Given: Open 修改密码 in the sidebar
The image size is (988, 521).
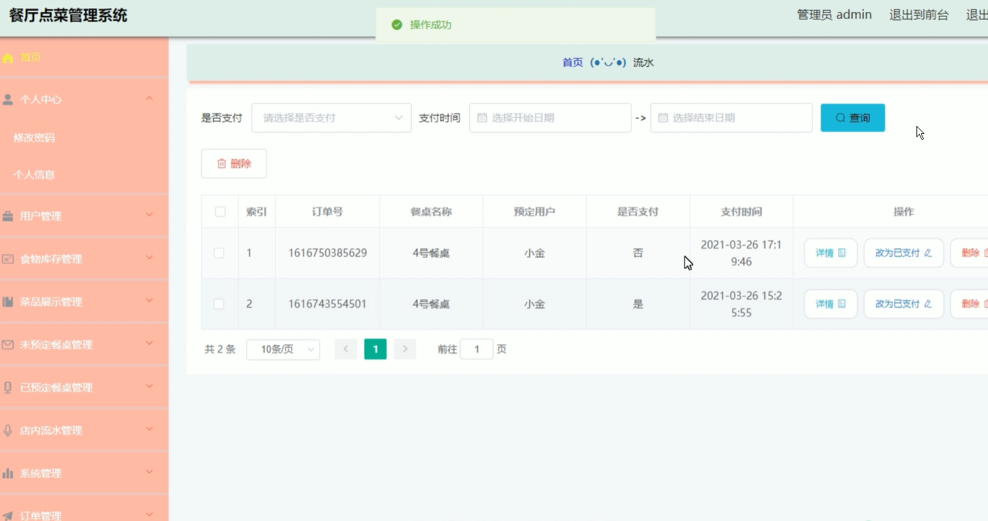Looking at the screenshot, I should click(x=34, y=138).
